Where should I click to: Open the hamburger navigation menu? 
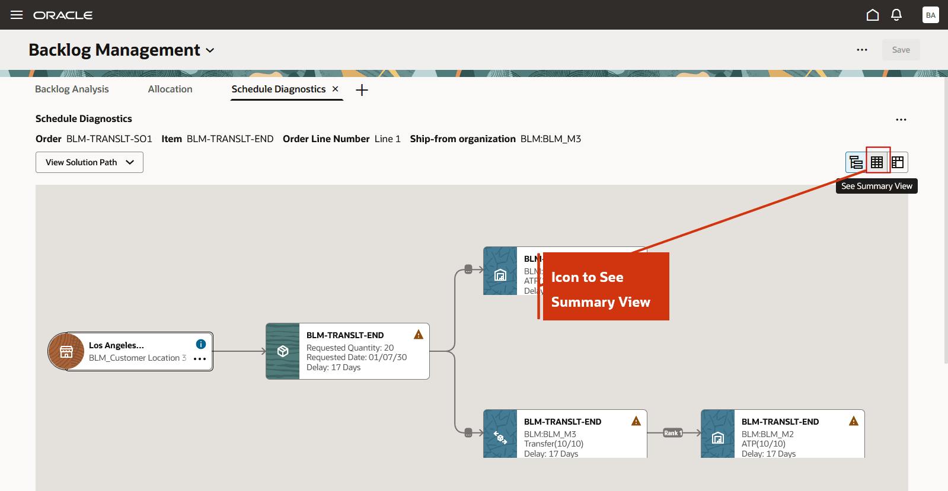tap(17, 15)
